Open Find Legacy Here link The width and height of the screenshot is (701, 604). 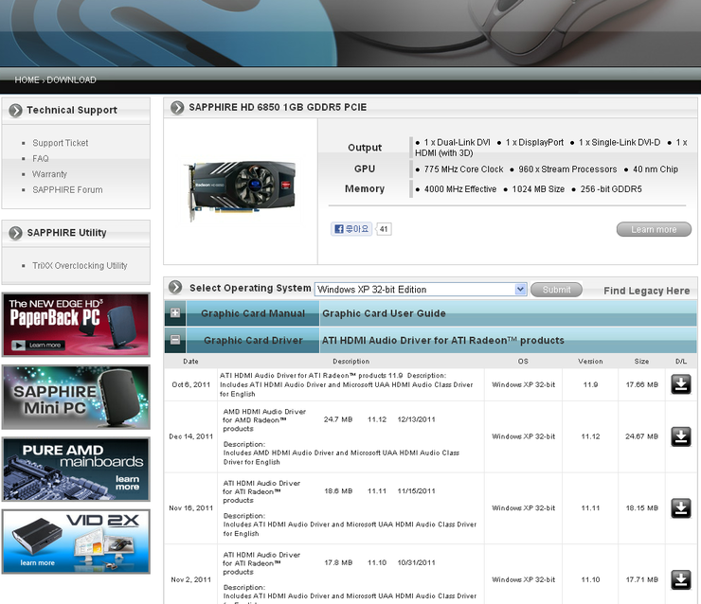pyautogui.click(x=646, y=291)
